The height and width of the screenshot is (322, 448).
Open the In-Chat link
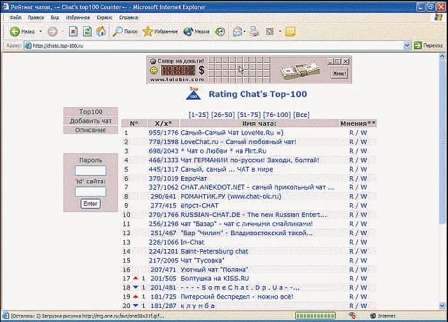coord(193,242)
